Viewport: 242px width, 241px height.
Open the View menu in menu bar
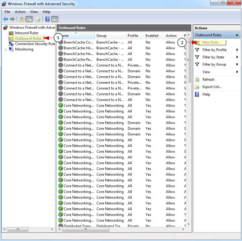tap(34, 12)
